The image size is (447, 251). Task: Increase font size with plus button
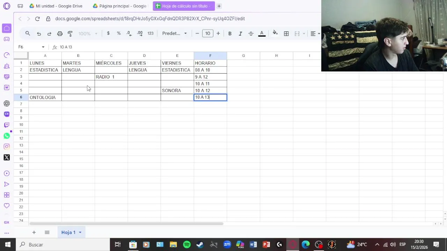pos(218,33)
